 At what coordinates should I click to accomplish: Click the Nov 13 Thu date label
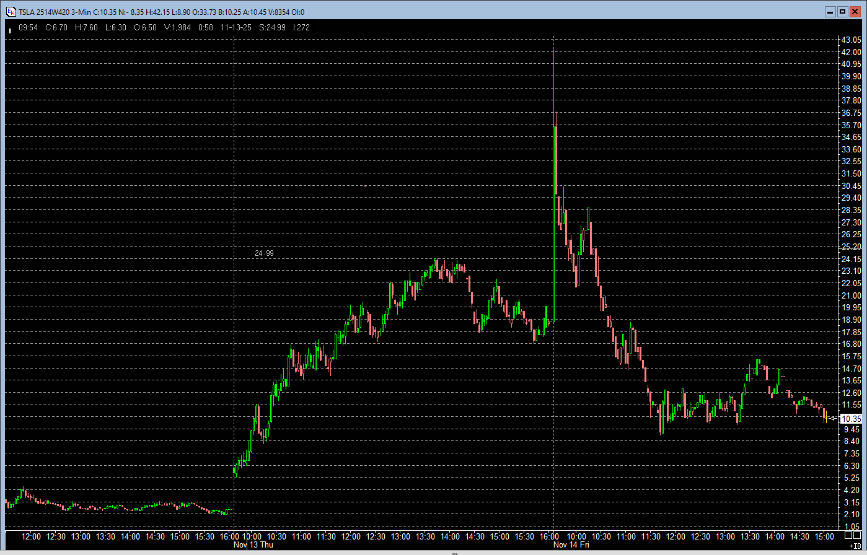253,545
